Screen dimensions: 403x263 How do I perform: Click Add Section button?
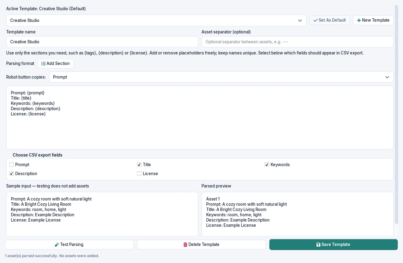tap(55, 63)
